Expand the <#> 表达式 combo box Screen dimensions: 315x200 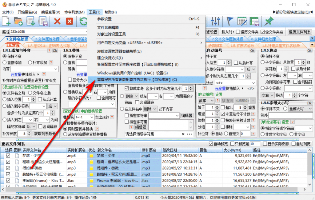[253, 83]
